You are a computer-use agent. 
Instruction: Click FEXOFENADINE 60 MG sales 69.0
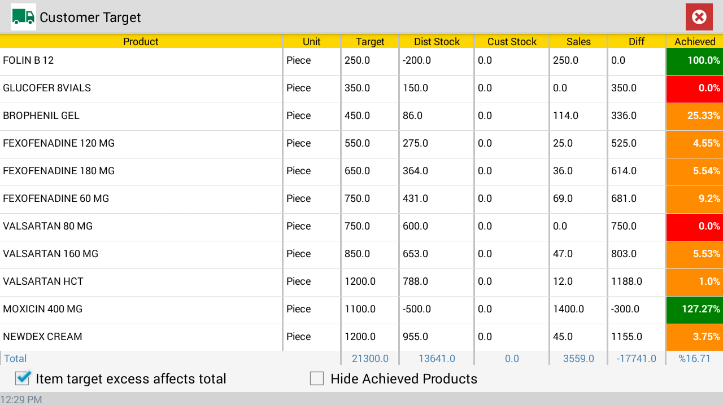563,198
